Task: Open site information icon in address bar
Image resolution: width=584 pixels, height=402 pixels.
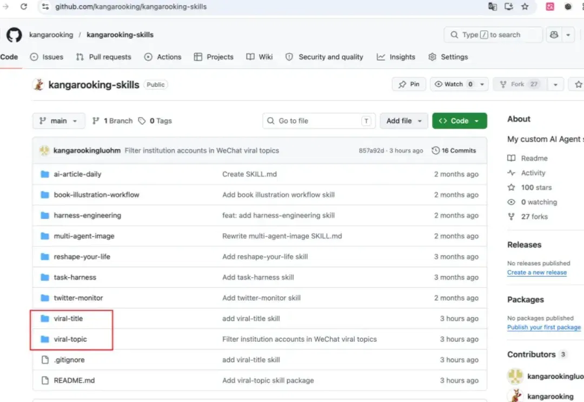Action: click(45, 6)
